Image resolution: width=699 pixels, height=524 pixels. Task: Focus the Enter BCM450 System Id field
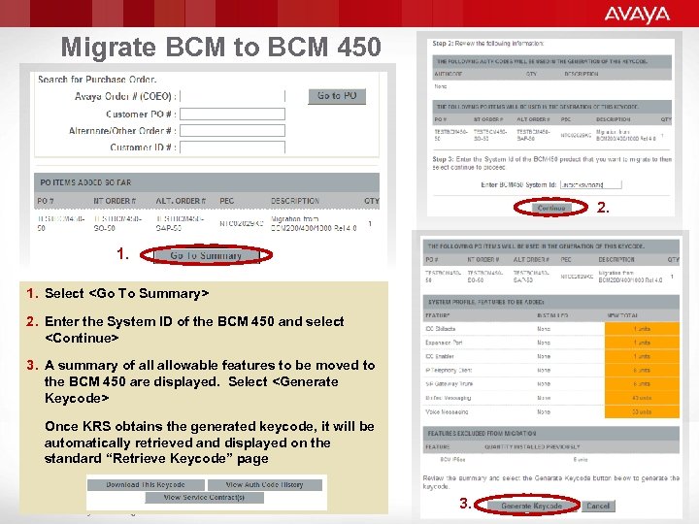(590, 184)
